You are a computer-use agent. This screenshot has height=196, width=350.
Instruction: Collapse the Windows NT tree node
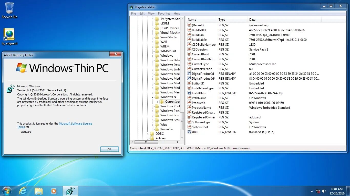153,97
